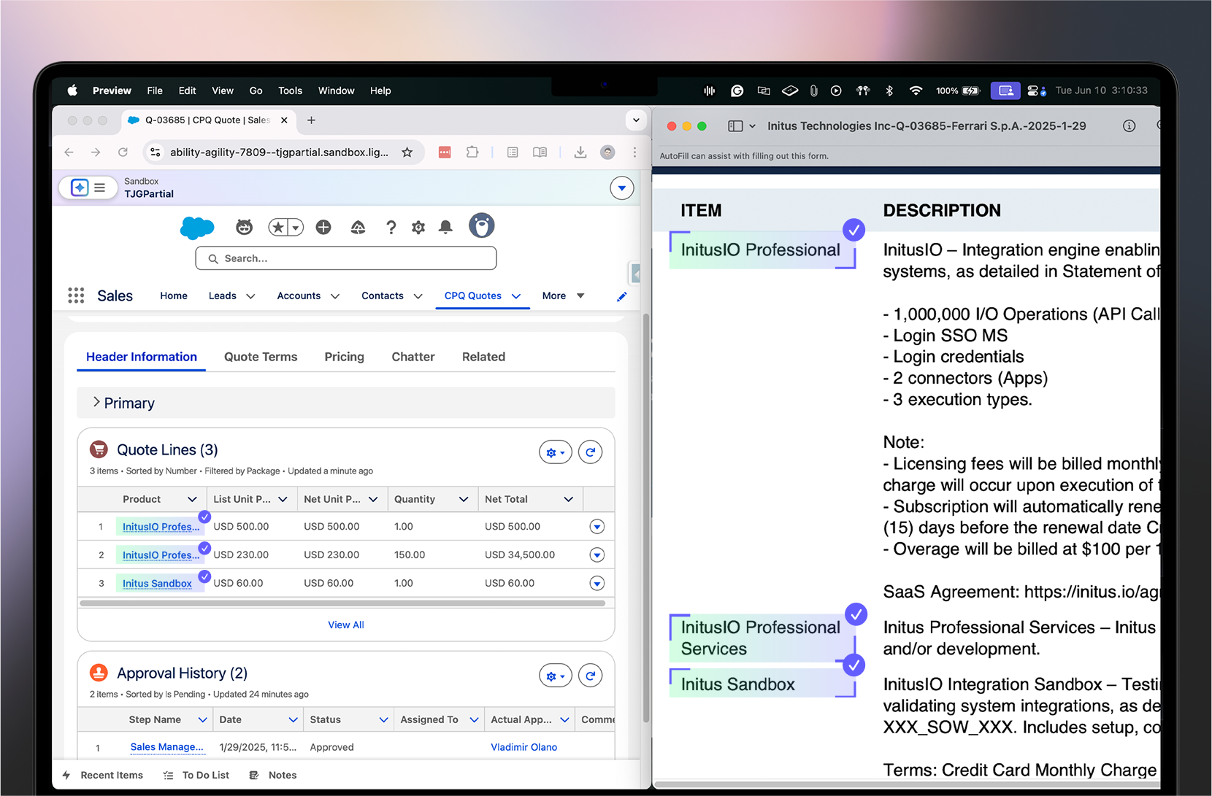Bookmark page with the star icon
The width and height of the screenshot is (1212, 796).
pyautogui.click(x=407, y=152)
